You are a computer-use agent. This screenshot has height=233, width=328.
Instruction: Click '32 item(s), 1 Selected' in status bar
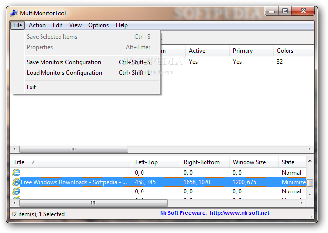coord(38,214)
